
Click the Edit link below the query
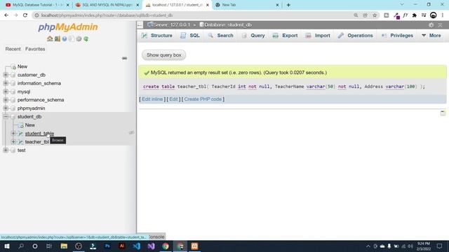pos(173,99)
